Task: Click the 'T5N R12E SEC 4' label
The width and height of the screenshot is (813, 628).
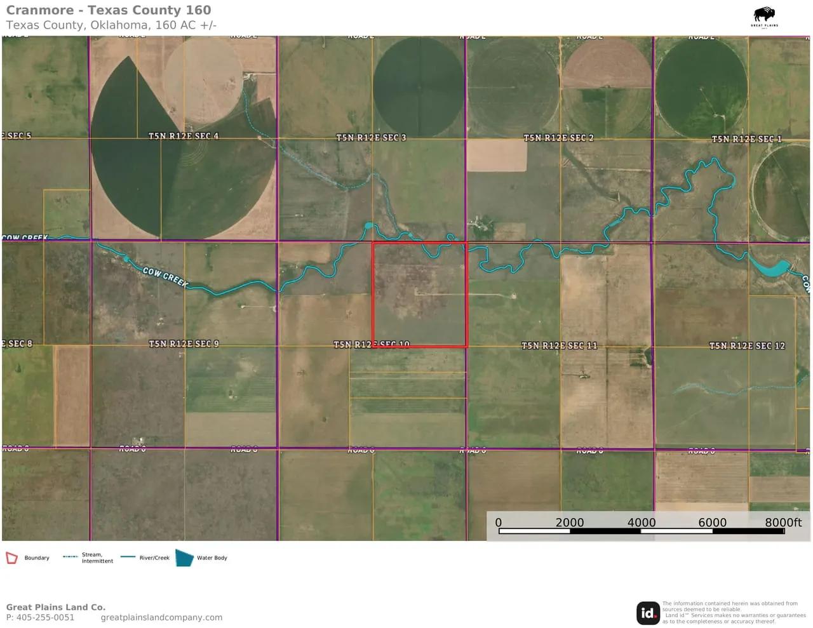Action: click(x=184, y=136)
